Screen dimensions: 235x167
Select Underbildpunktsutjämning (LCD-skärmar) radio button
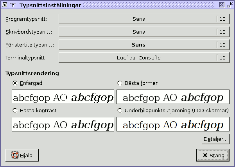(x=120, y=111)
